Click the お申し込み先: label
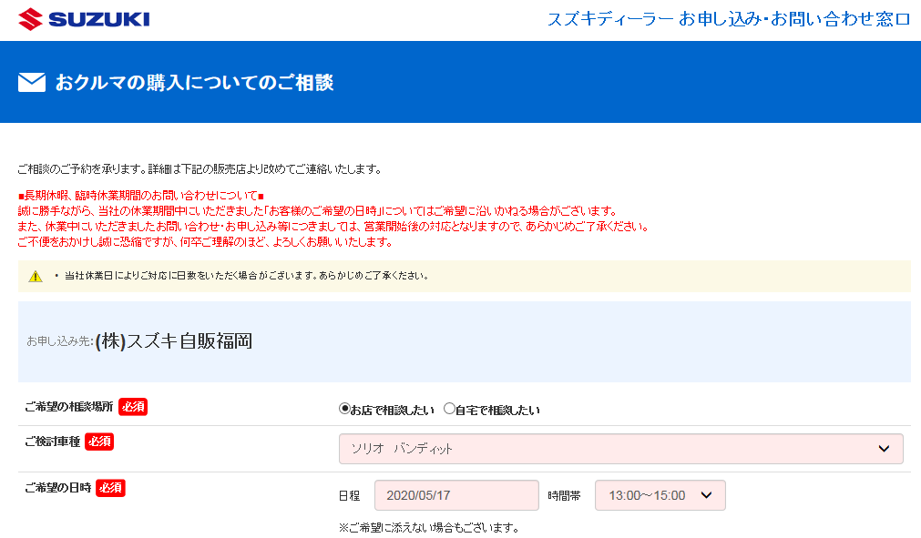Screen dimensions: 921x538 tap(60, 341)
